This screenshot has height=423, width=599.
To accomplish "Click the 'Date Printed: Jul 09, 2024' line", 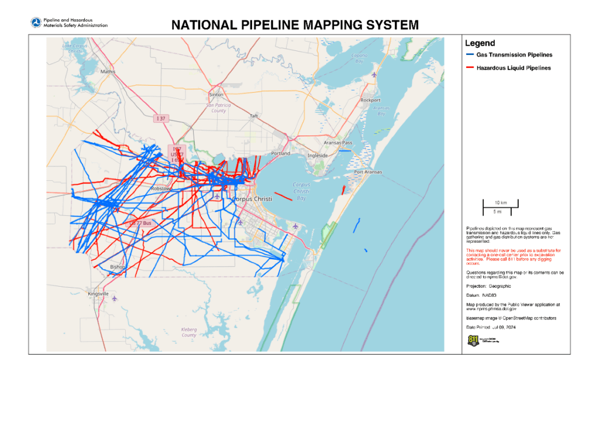I will (x=491, y=328).
